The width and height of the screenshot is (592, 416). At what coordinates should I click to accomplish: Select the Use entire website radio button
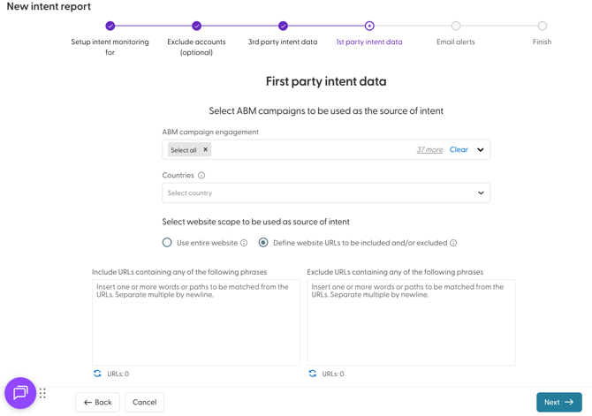167,242
